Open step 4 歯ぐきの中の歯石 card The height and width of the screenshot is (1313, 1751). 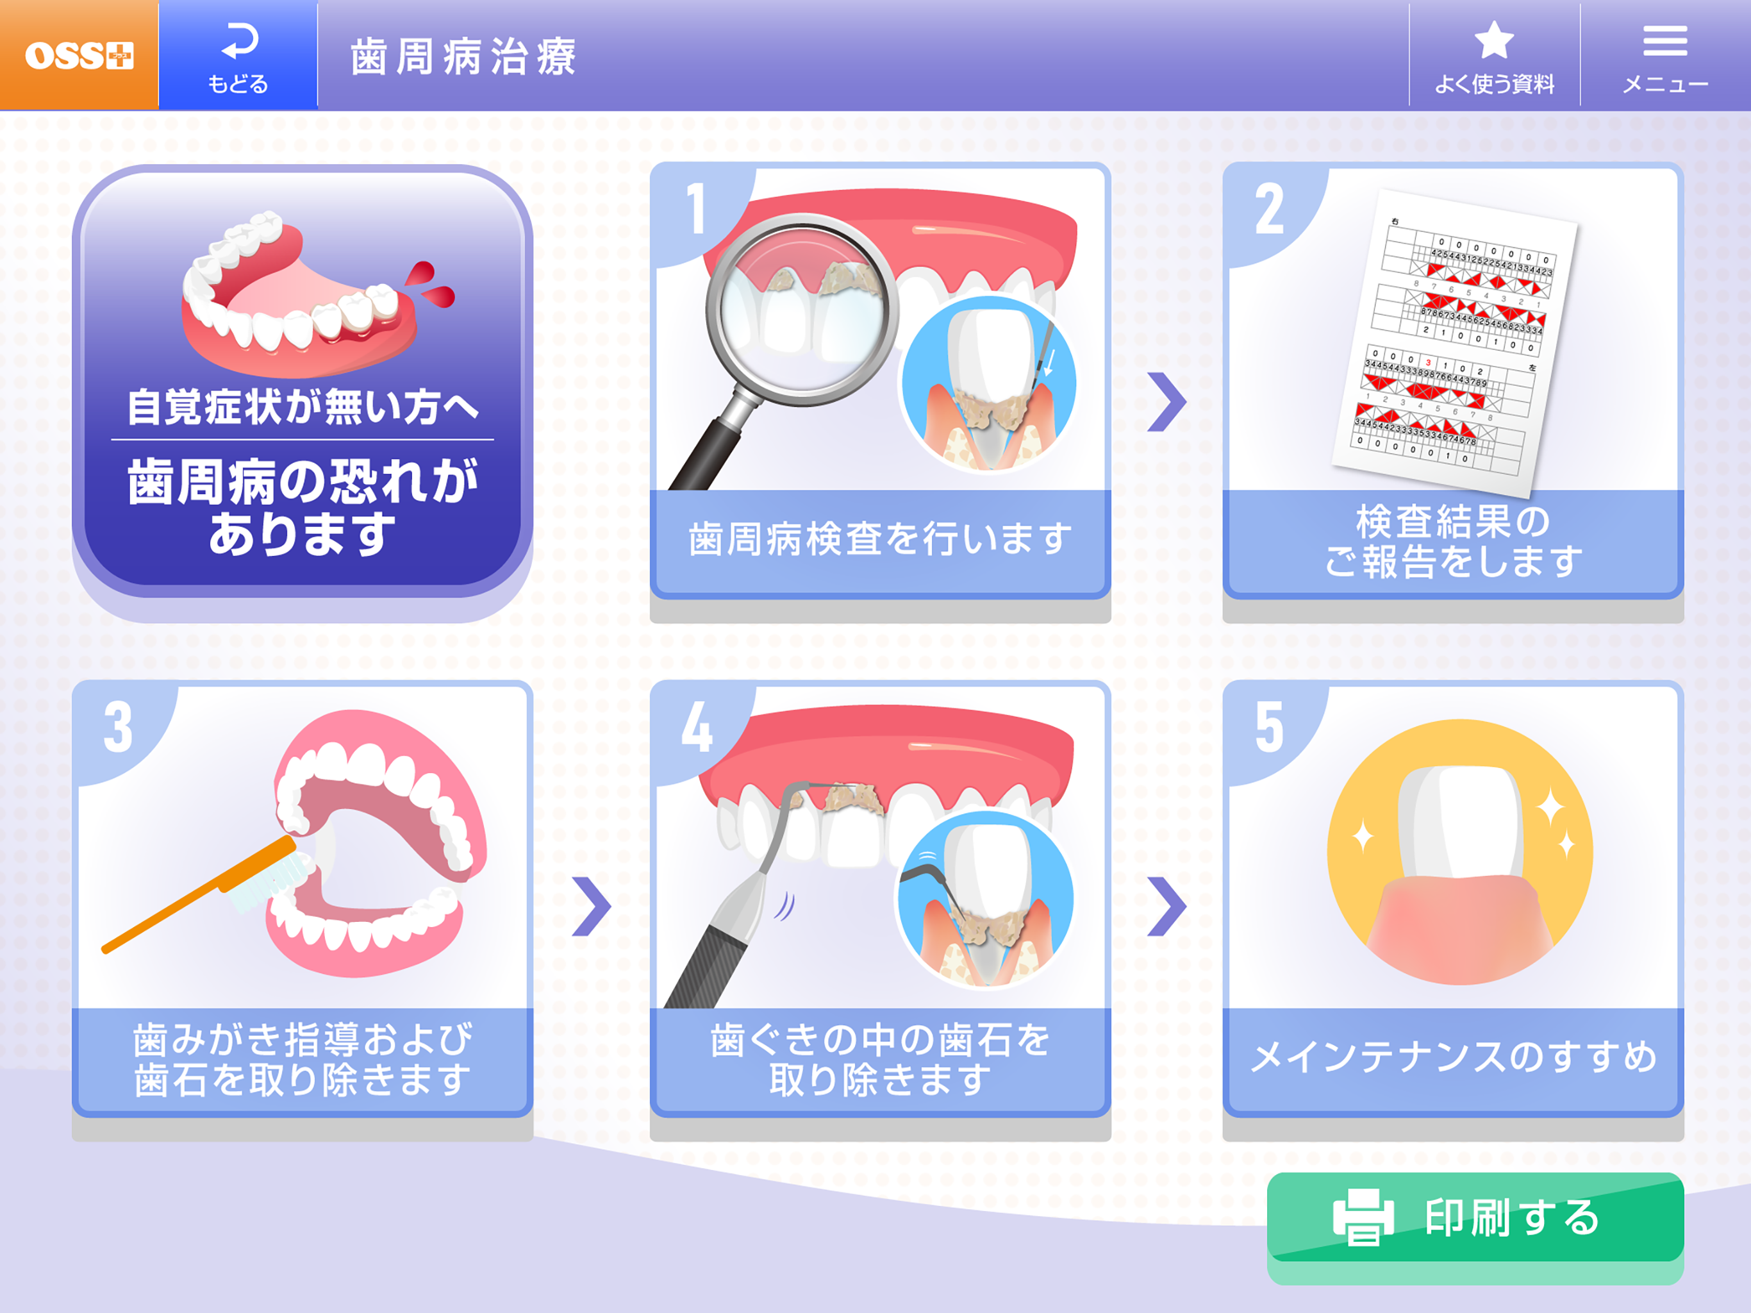pyautogui.click(x=880, y=899)
